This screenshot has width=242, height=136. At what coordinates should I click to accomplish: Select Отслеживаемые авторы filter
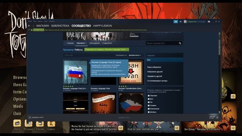pyautogui.click(x=157, y=80)
